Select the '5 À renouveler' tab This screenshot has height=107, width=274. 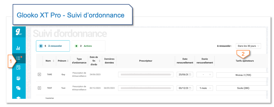point(53,46)
